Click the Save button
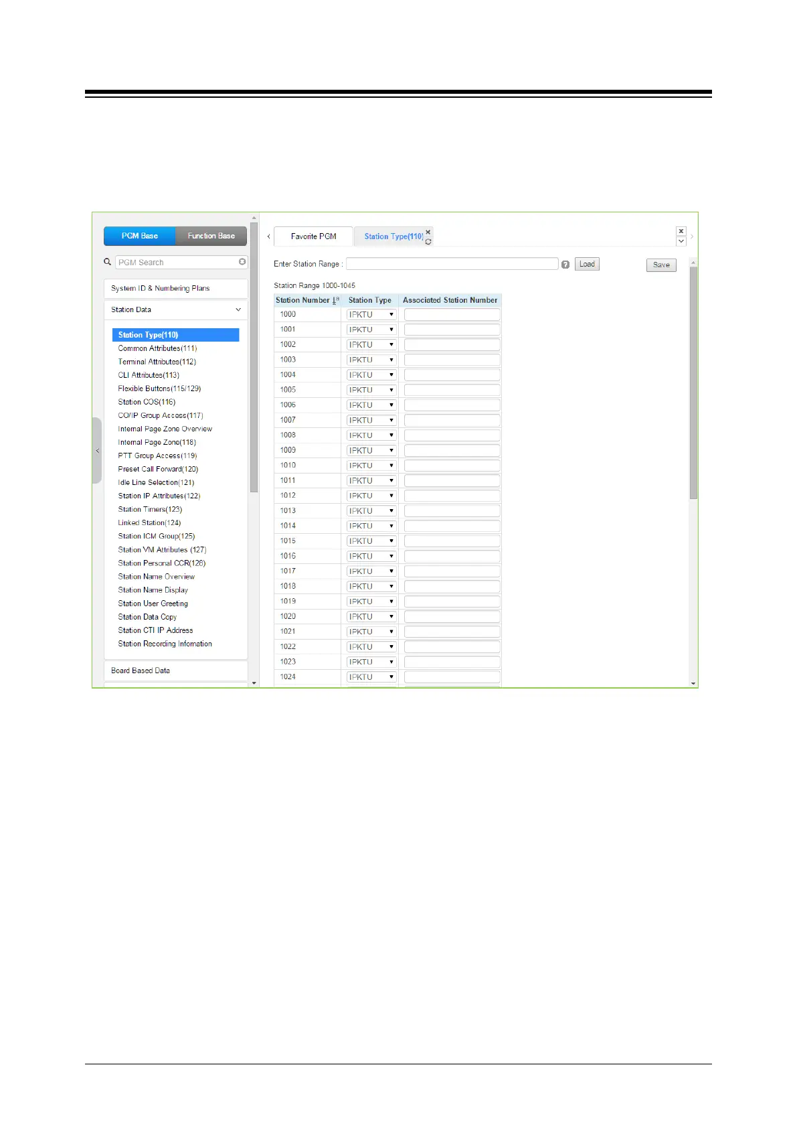 pyautogui.click(x=661, y=265)
